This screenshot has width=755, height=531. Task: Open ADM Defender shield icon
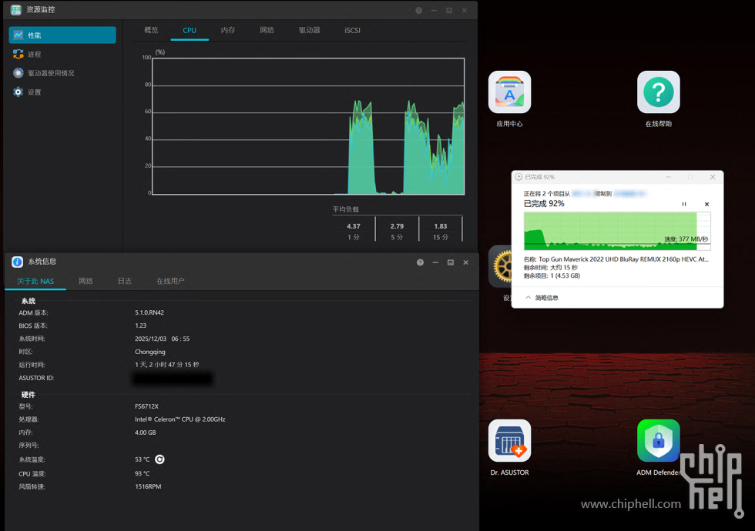click(x=658, y=441)
